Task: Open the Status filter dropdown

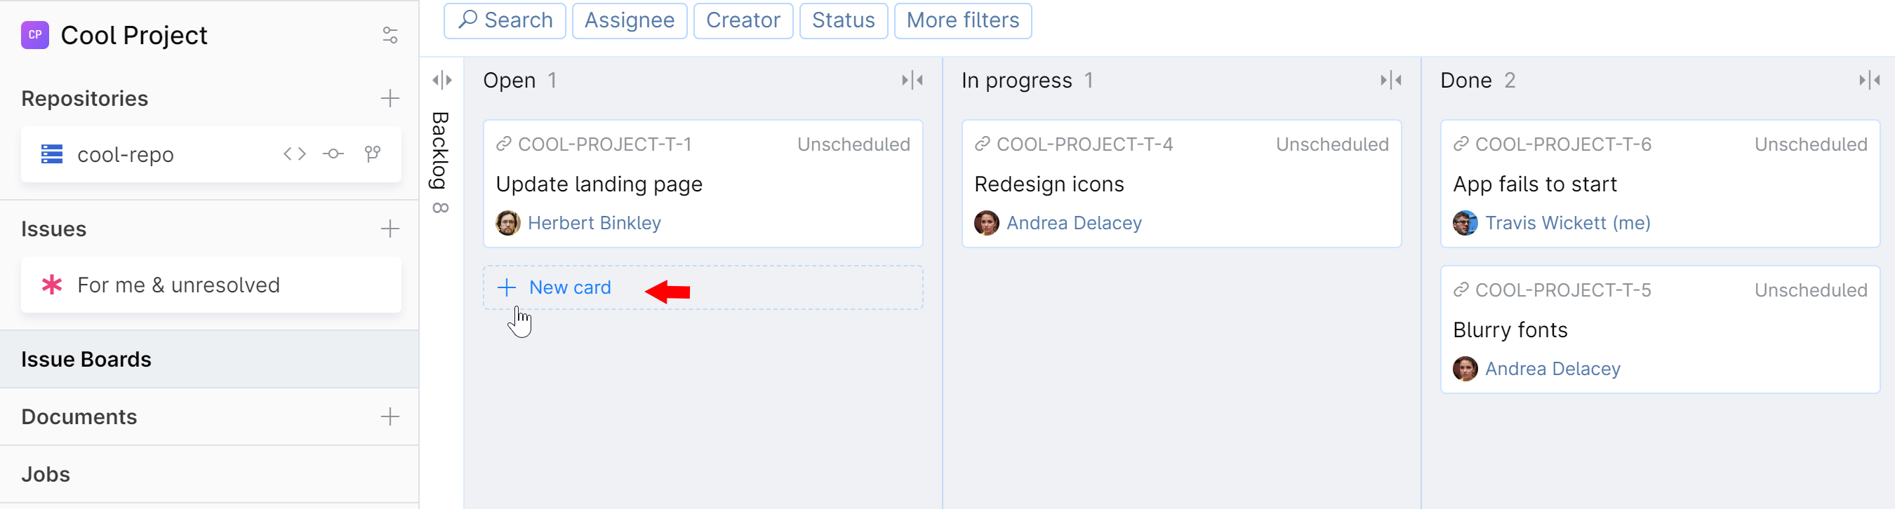Action: click(x=843, y=20)
